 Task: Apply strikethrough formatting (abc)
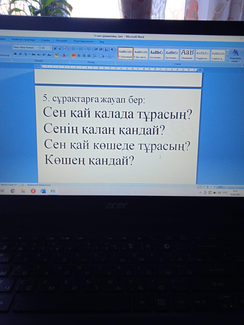pyautogui.click(x=33, y=55)
